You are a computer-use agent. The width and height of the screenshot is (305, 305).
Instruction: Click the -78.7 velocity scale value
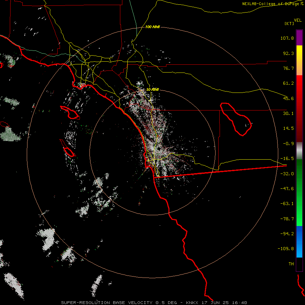287,219
